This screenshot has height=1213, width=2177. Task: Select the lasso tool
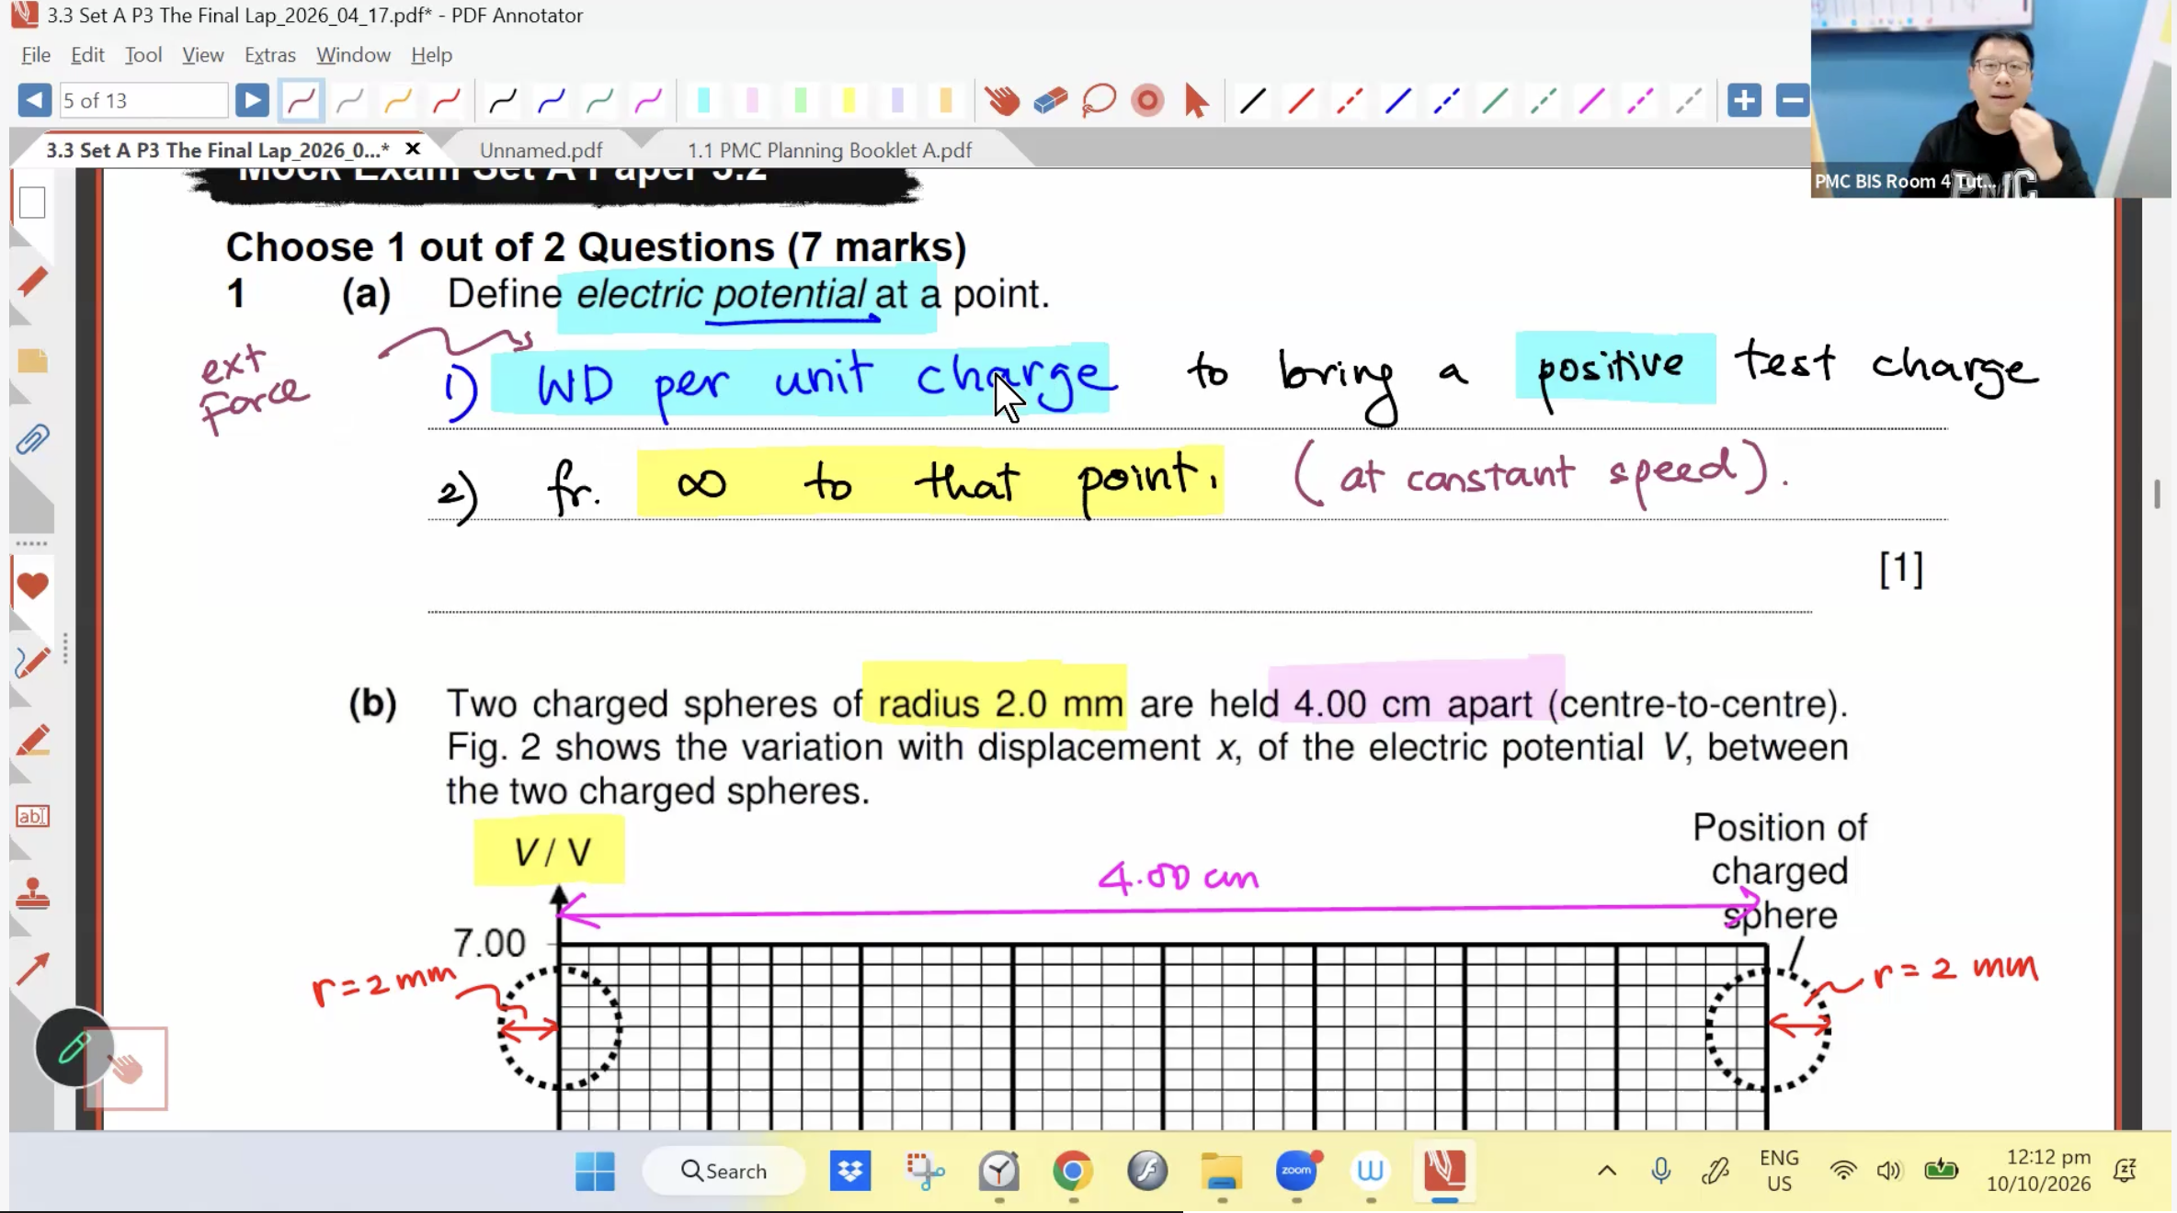(1099, 100)
